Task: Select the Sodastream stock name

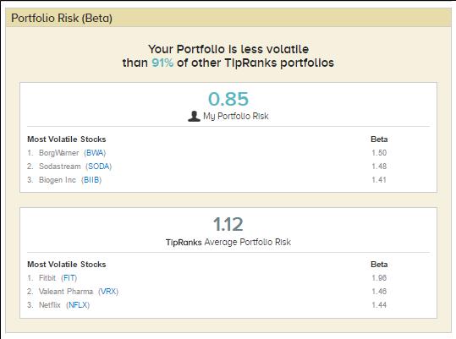Action: click(59, 167)
